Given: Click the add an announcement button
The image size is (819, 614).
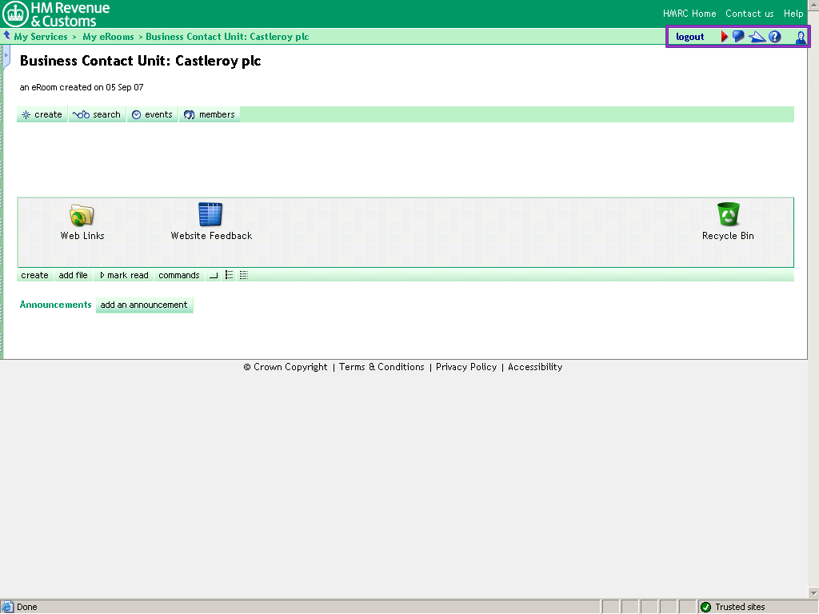Looking at the screenshot, I should [144, 305].
